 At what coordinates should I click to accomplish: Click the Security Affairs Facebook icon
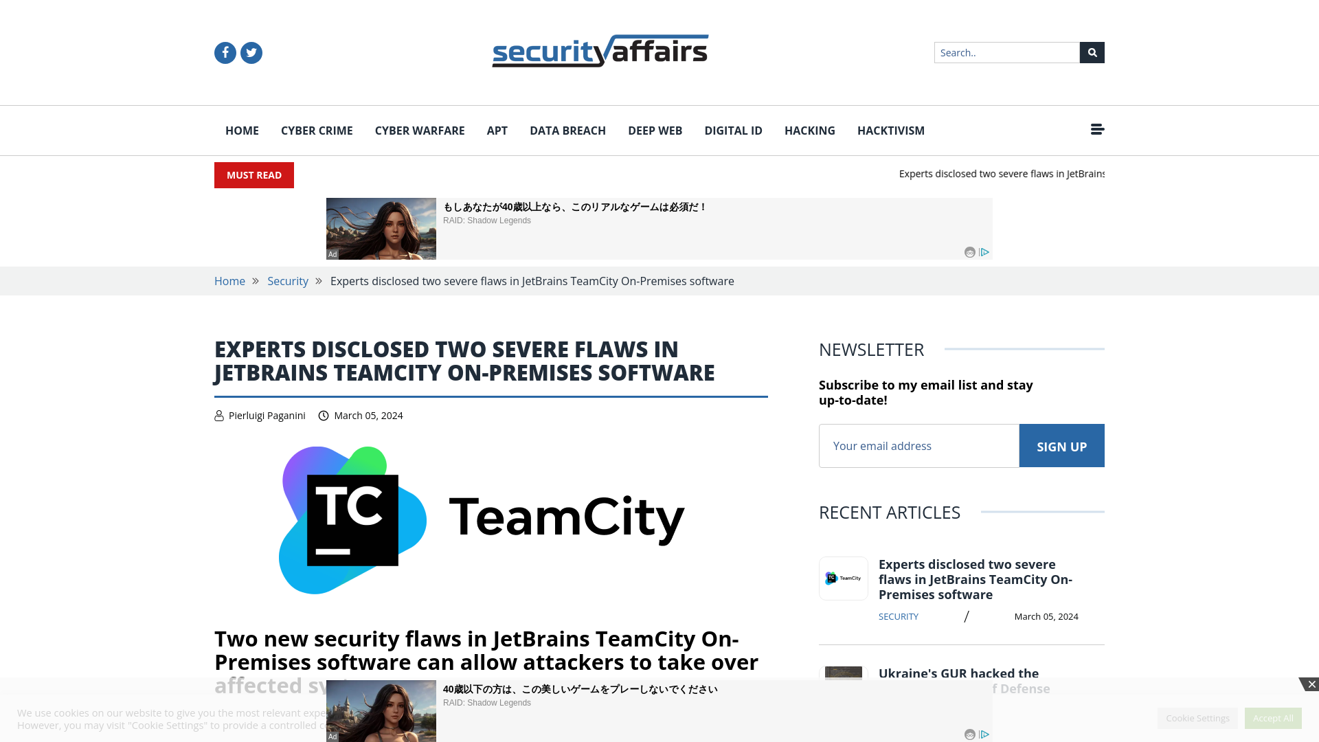click(x=225, y=52)
